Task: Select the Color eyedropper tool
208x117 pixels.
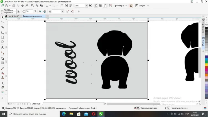Action: pyautogui.click(x=2, y=68)
